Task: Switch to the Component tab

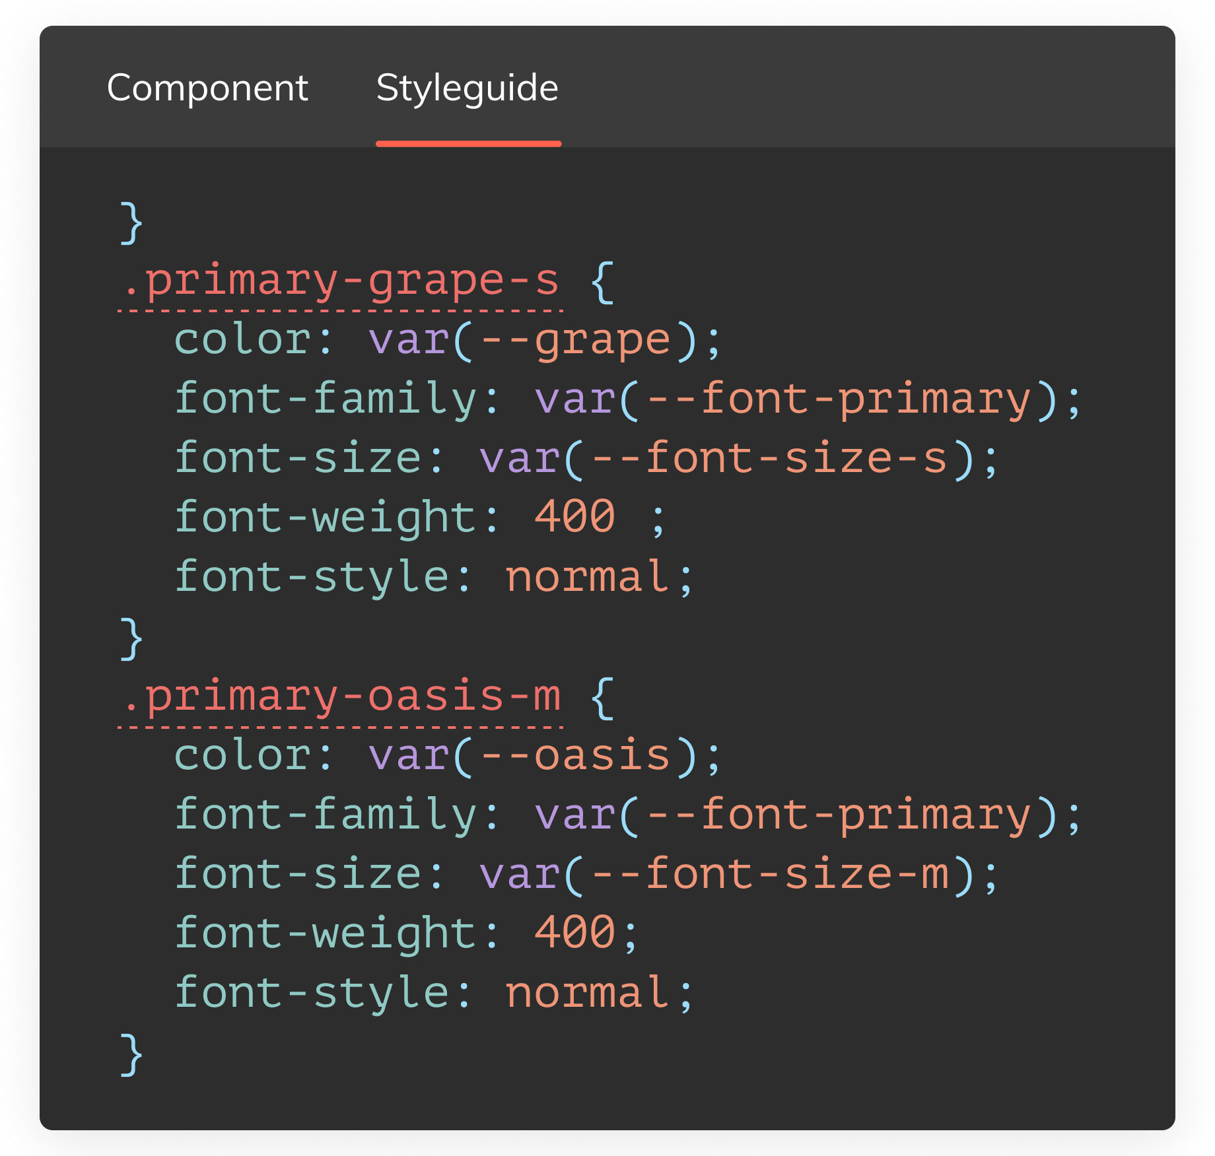Action: point(207,88)
